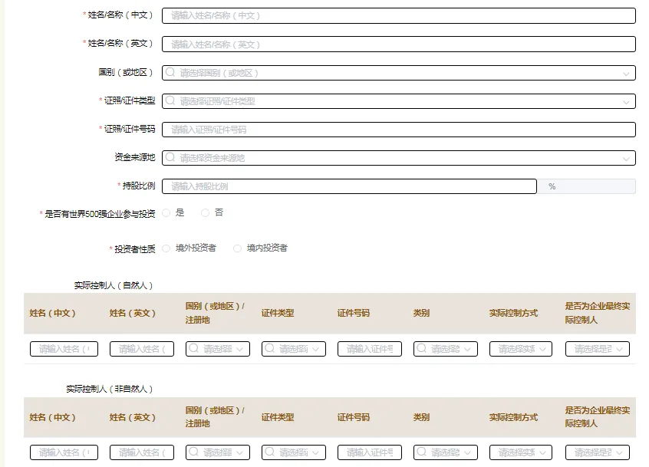This screenshot has height=467, width=649.
Task: Click 姓名（英文）field in 自然人 table
Action: pos(142,349)
